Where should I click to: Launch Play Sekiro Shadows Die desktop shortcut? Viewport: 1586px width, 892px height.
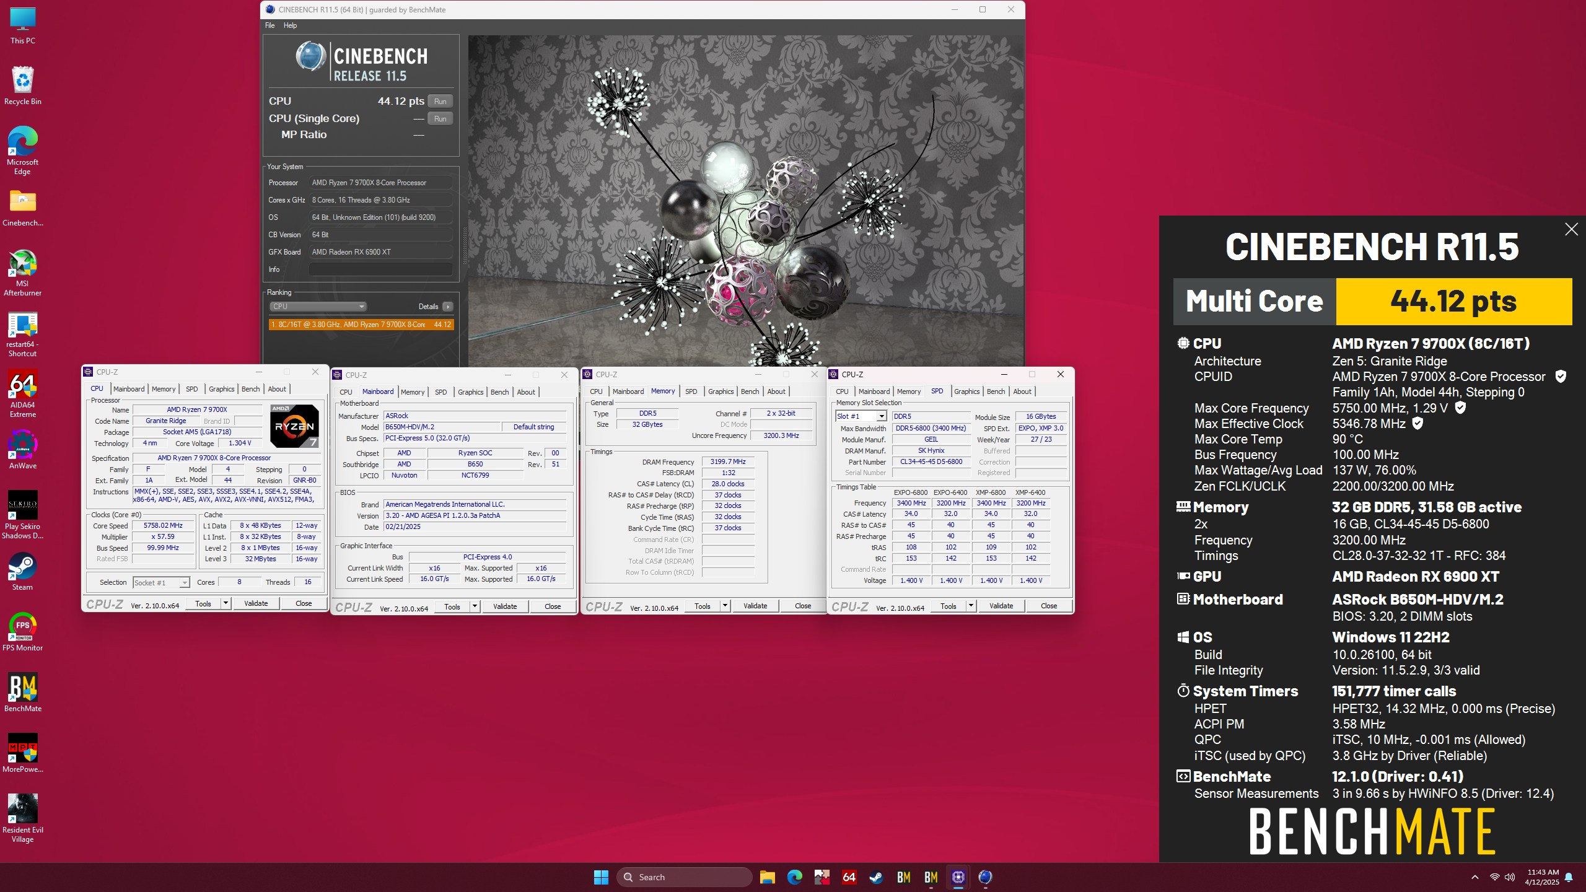(x=23, y=515)
